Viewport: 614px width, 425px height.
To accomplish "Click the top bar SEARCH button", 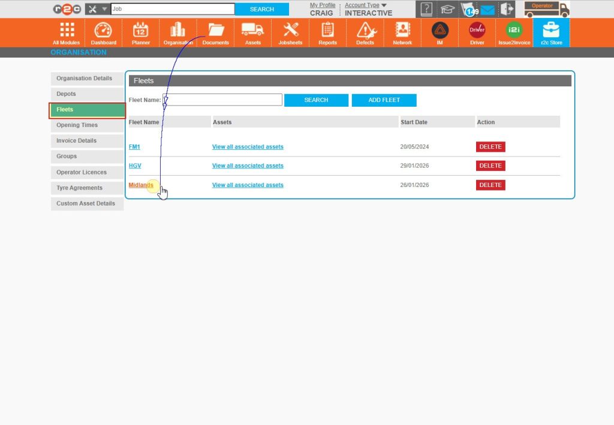I will (262, 9).
